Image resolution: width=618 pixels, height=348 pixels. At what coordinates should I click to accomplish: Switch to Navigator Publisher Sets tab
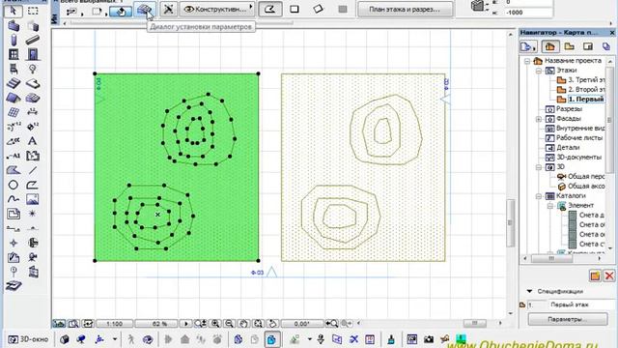[606, 47]
